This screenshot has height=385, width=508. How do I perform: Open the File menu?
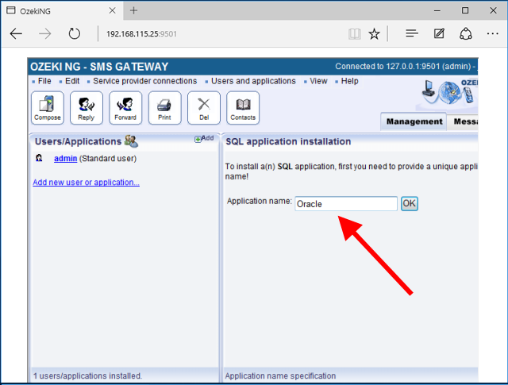(44, 81)
